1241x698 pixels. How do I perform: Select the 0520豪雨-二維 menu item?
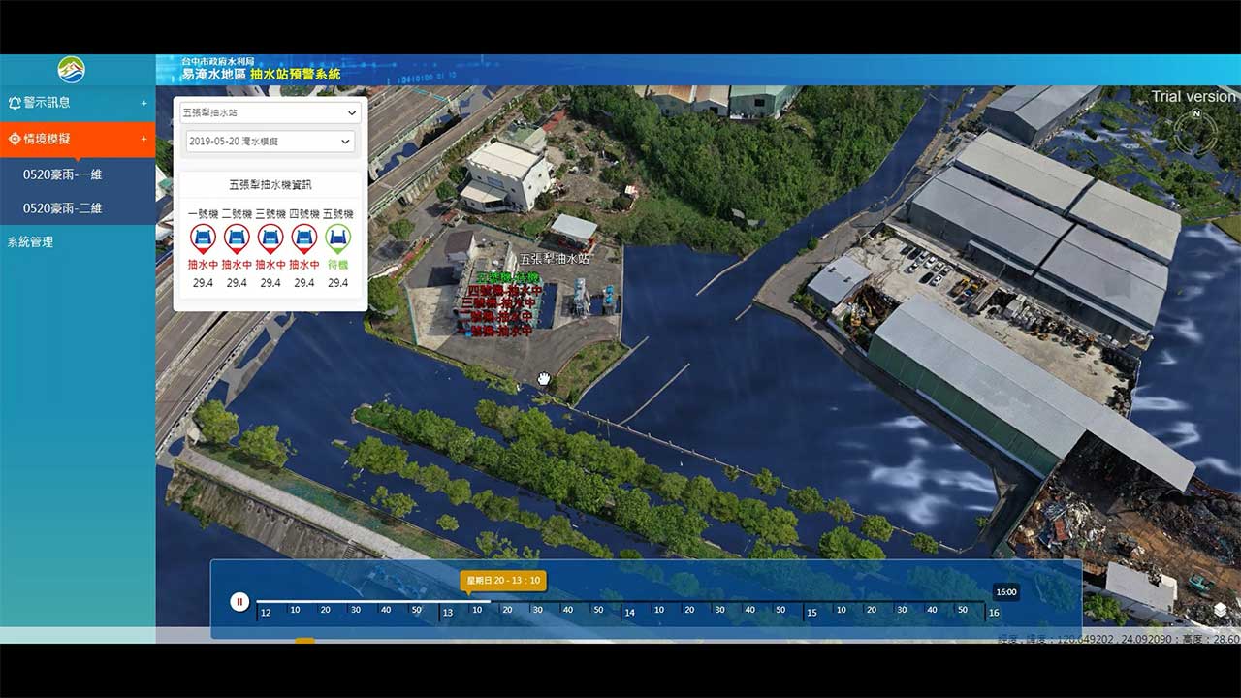(x=63, y=208)
